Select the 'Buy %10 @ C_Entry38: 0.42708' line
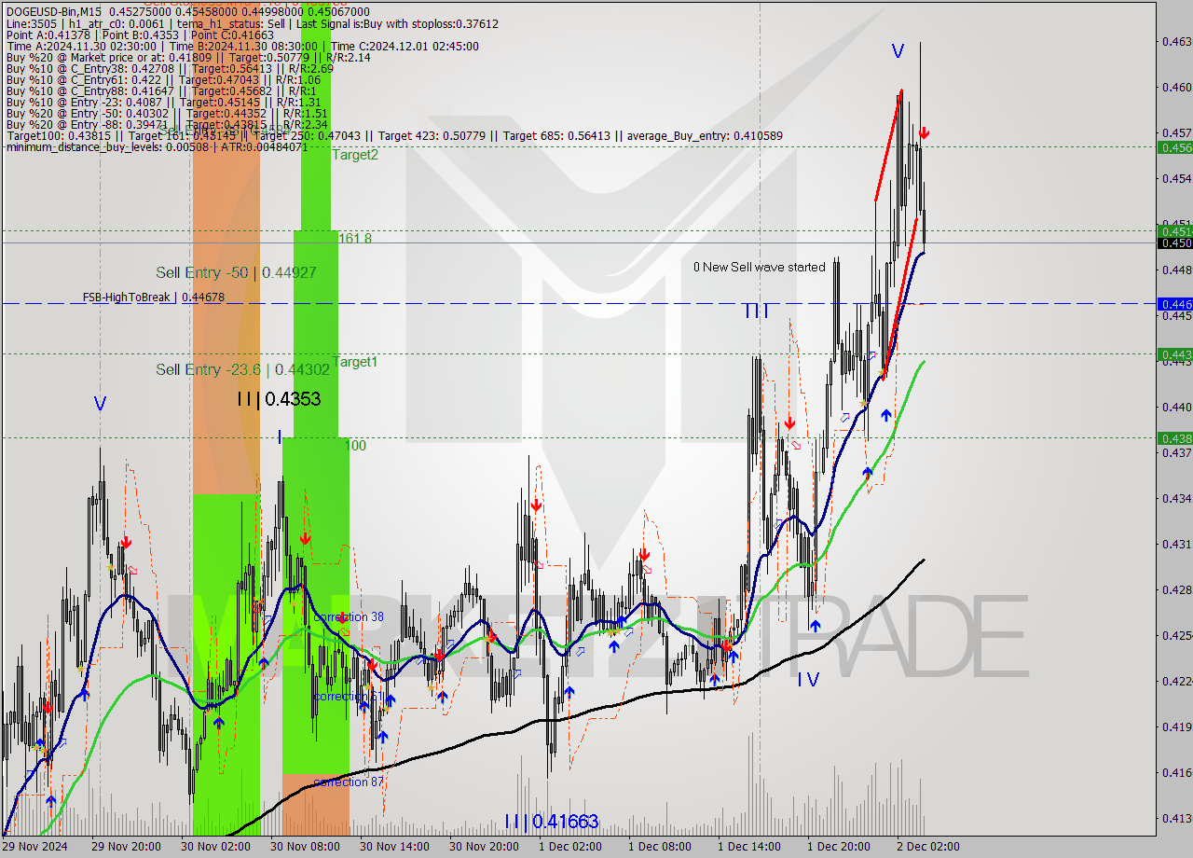 (x=170, y=68)
